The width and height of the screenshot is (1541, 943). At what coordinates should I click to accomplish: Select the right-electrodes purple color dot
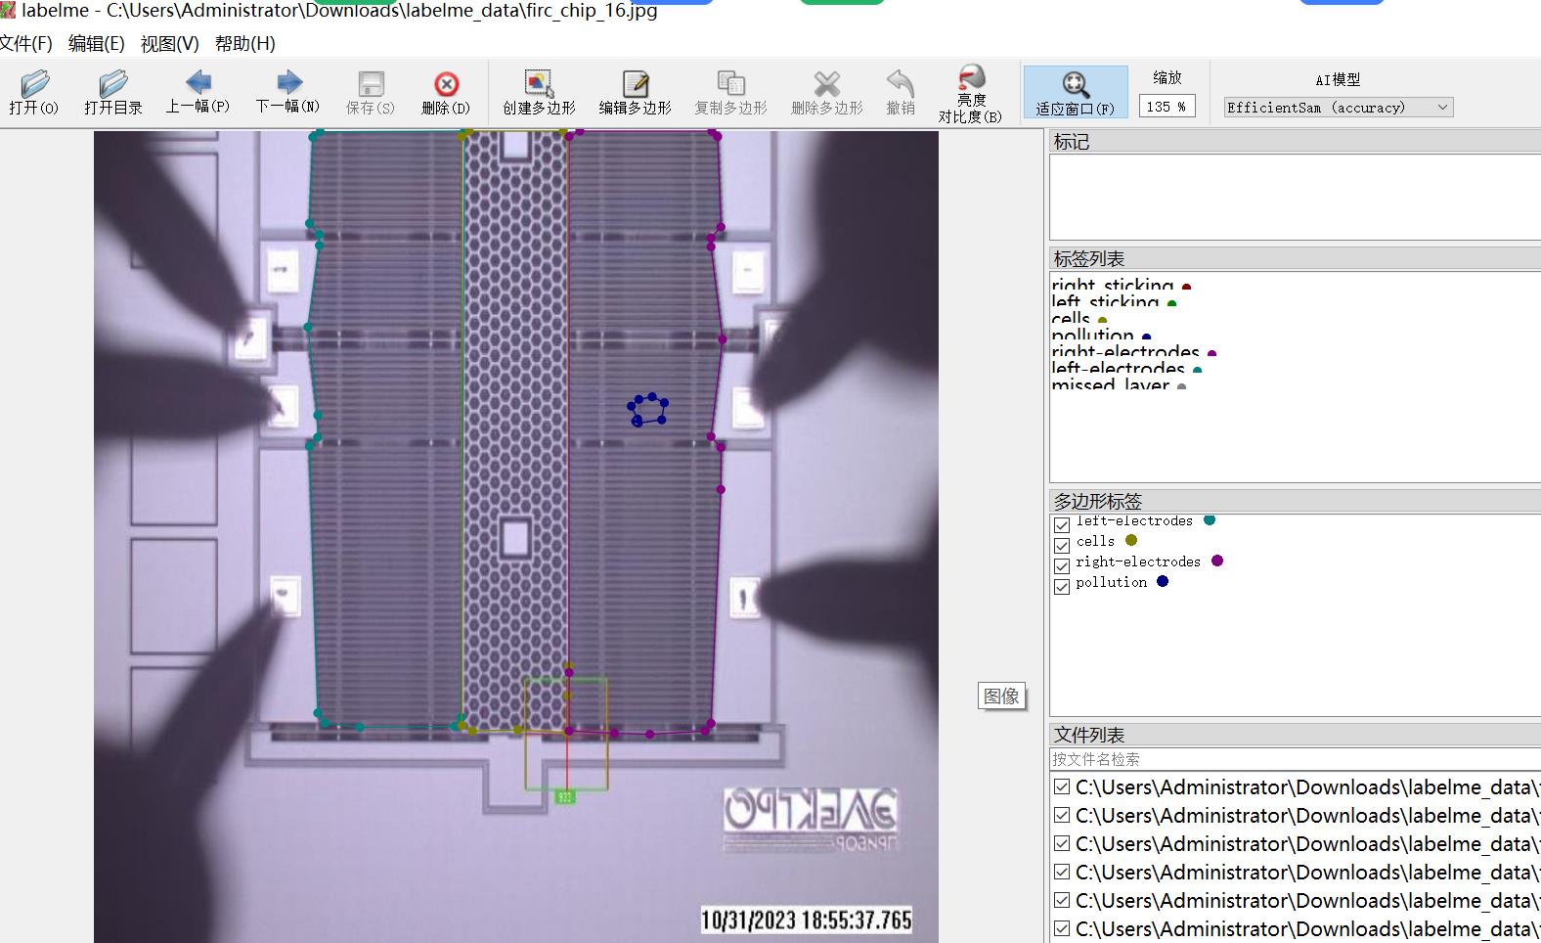[1217, 561]
